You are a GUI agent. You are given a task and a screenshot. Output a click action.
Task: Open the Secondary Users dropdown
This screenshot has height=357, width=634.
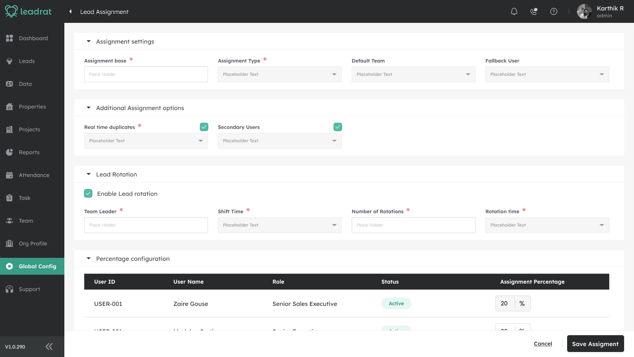tap(280, 141)
